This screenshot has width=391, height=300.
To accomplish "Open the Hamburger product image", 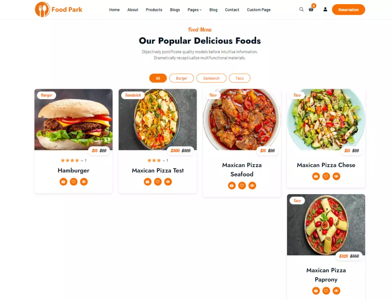I will point(74,120).
